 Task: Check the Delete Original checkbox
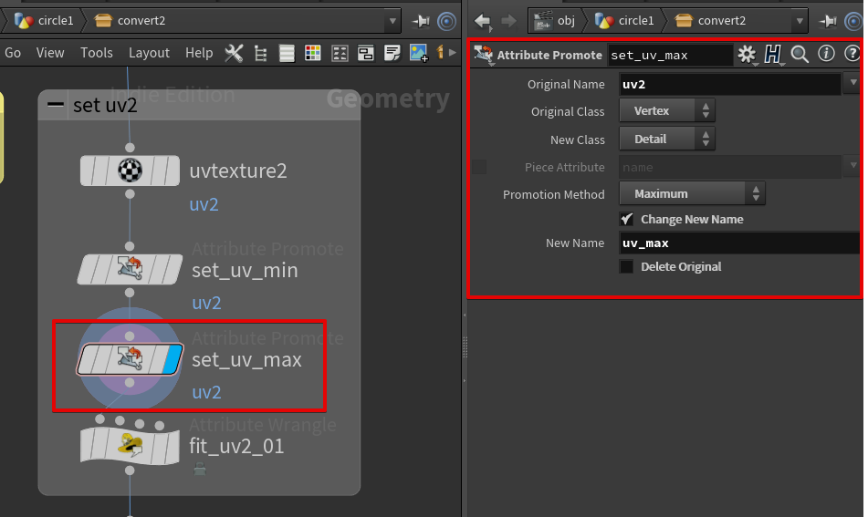pyautogui.click(x=626, y=266)
